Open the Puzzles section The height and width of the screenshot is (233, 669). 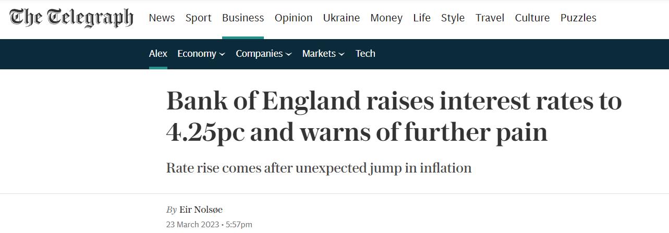(x=578, y=18)
